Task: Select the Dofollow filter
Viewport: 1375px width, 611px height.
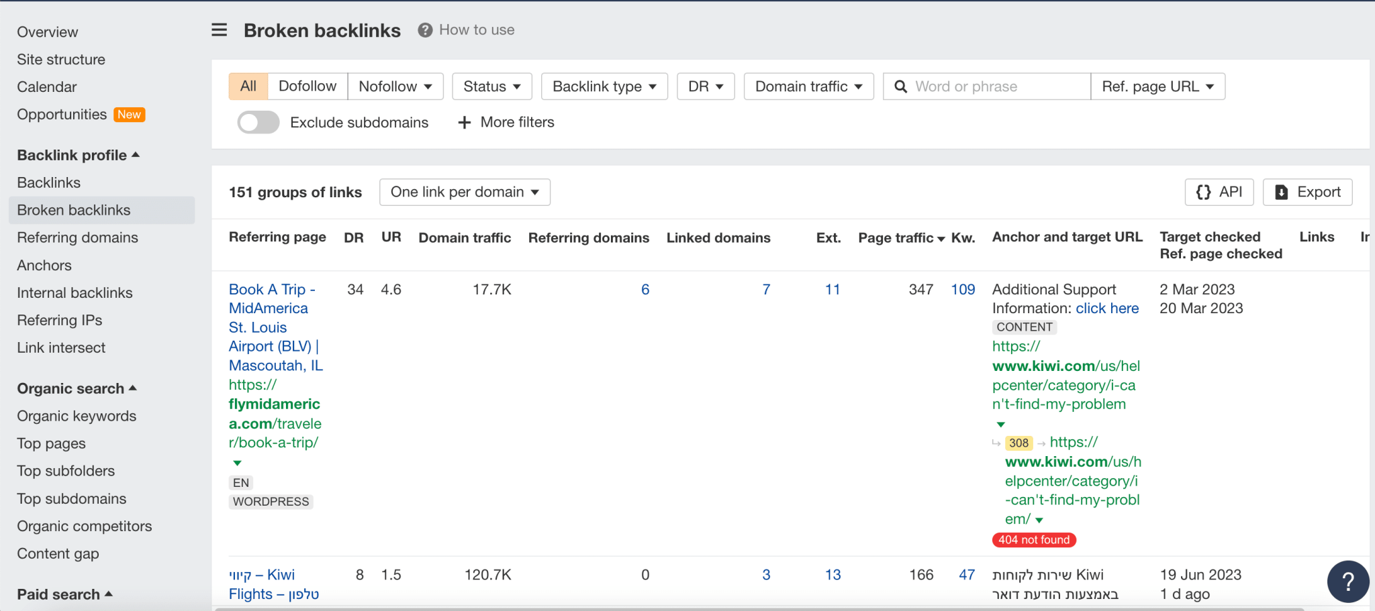Action: (x=307, y=86)
